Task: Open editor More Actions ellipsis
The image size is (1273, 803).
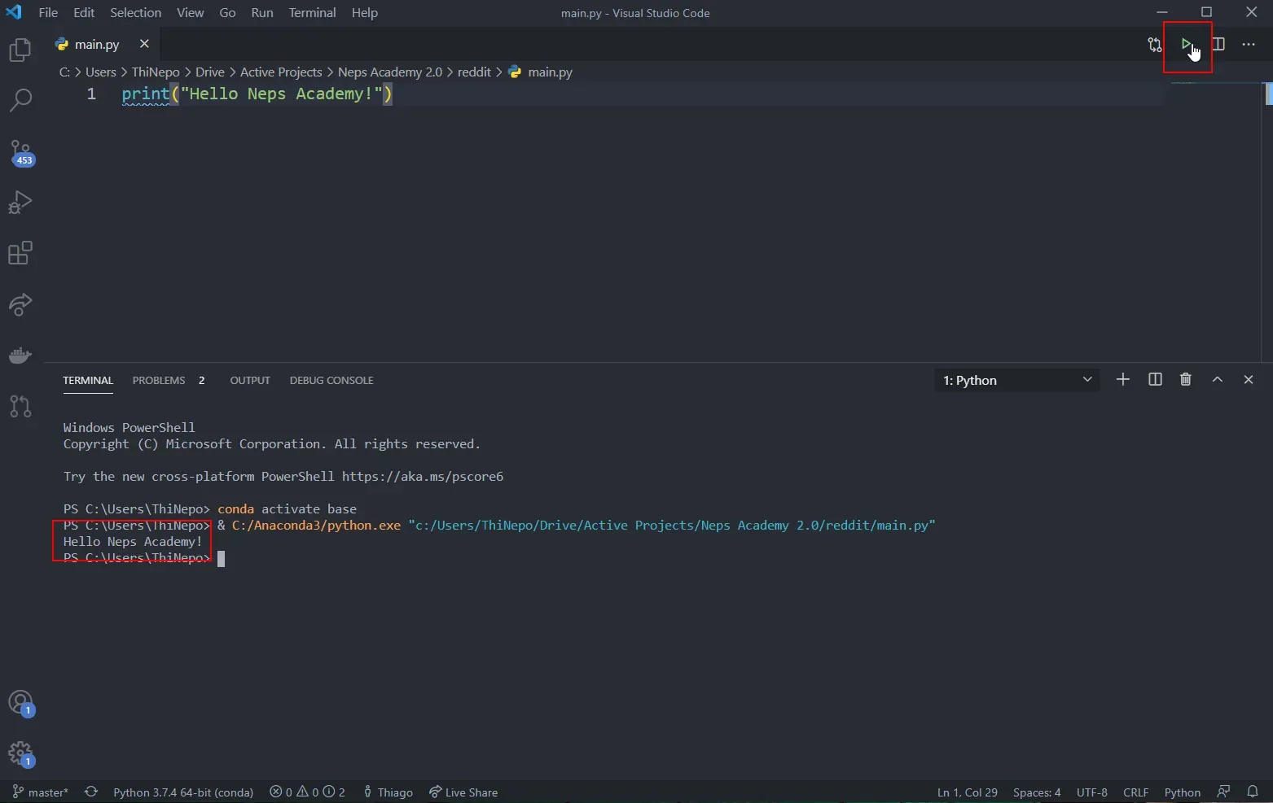Action: 1249,44
